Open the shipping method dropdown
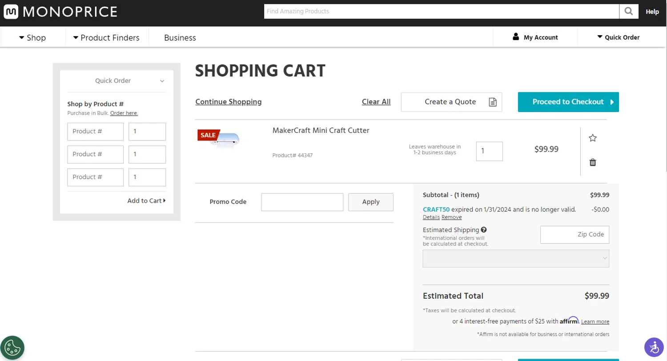Image resolution: width=667 pixels, height=361 pixels. (x=516, y=258)
